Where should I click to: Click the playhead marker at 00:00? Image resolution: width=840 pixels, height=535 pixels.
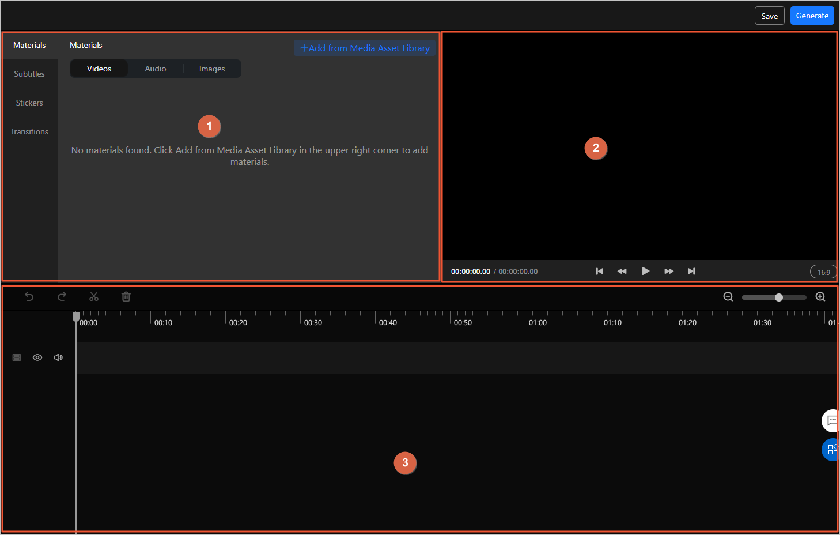(x=75, y=317)
